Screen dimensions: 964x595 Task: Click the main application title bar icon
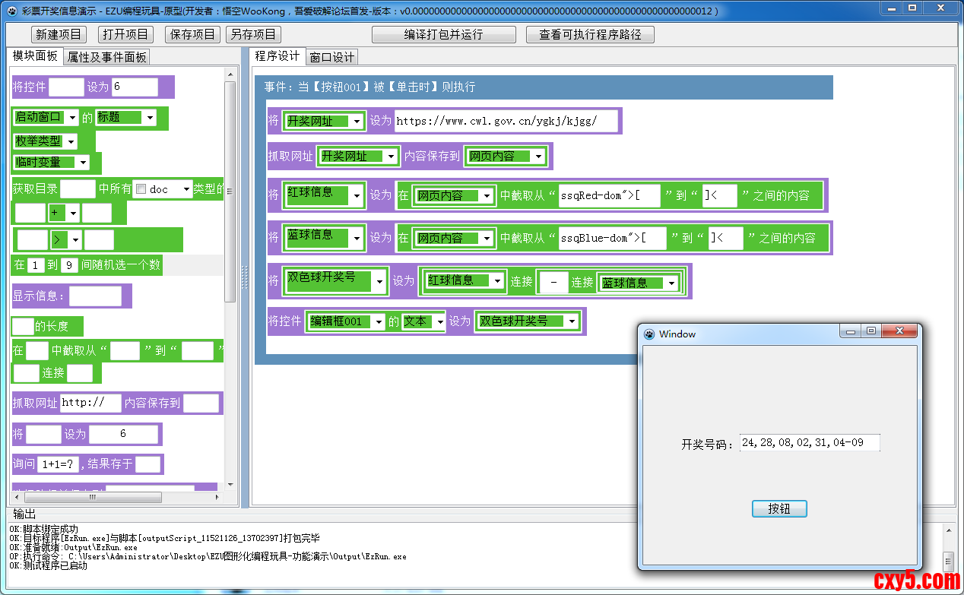point(11,11)
